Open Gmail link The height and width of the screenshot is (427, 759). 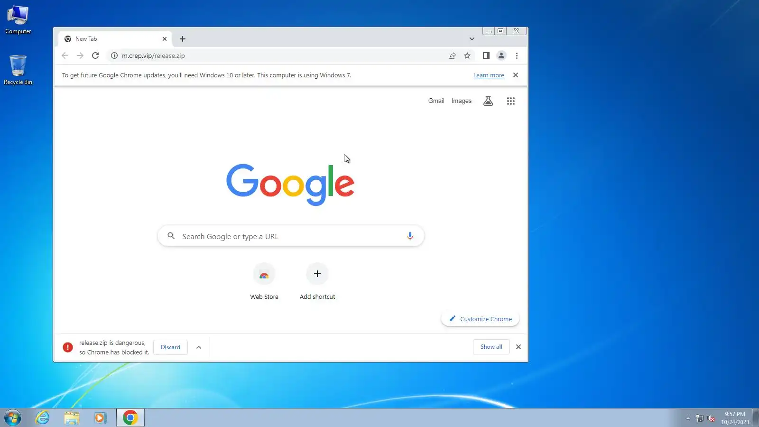coord(436,101)
